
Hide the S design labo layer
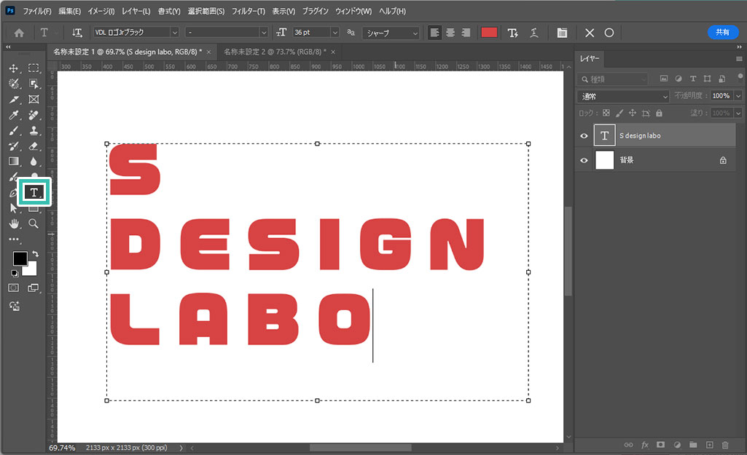coord(584,135)
